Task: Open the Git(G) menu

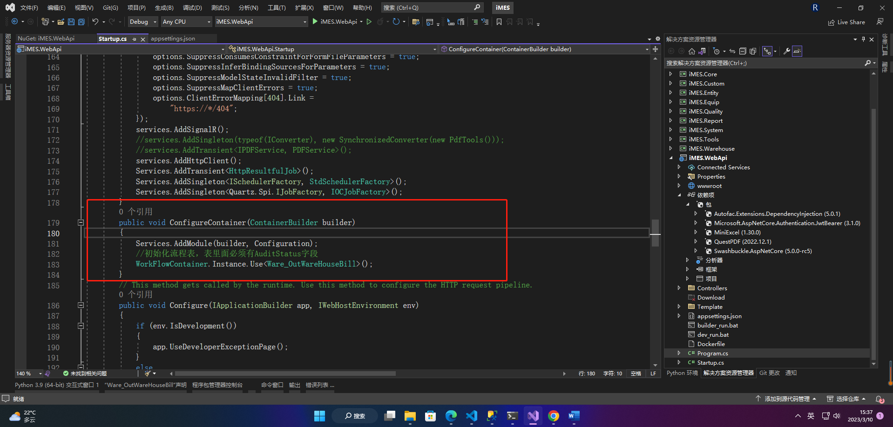Action: [110, 7]
